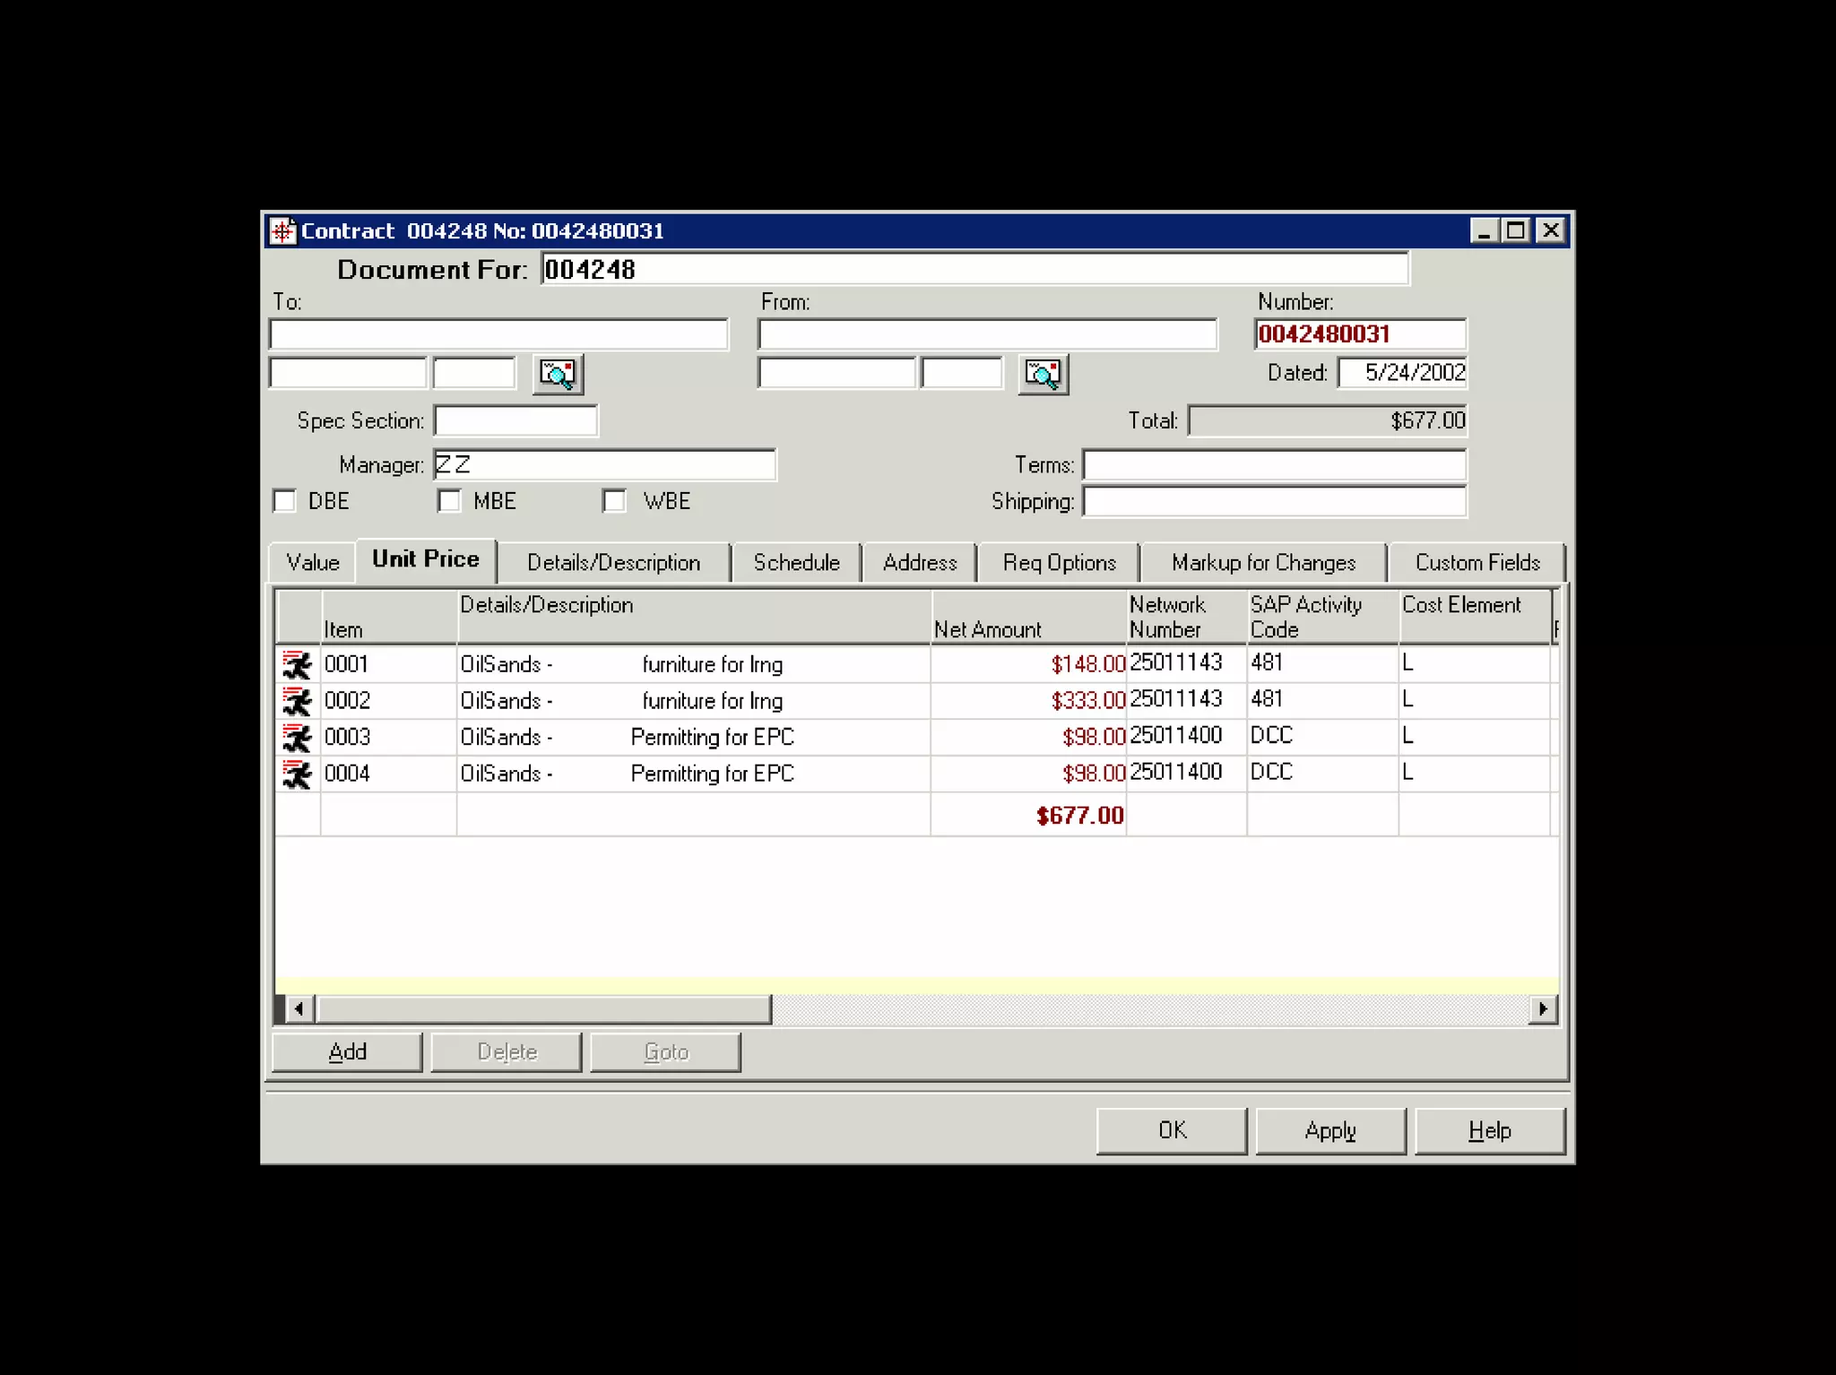
Task: Click the running-man icon for item 0001
Action: (x=297, y=665)
